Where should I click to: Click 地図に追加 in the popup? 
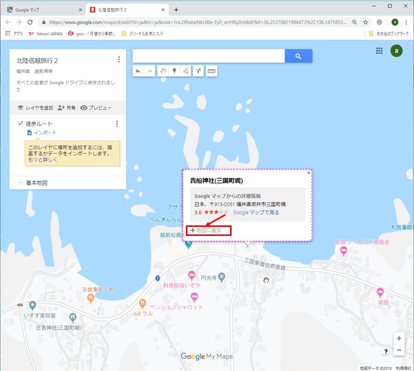(x=206, y=230)
